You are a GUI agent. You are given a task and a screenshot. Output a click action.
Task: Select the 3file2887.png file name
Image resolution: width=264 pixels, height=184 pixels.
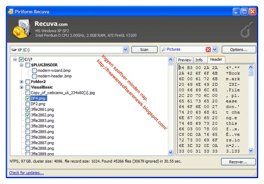pos(42,143)
